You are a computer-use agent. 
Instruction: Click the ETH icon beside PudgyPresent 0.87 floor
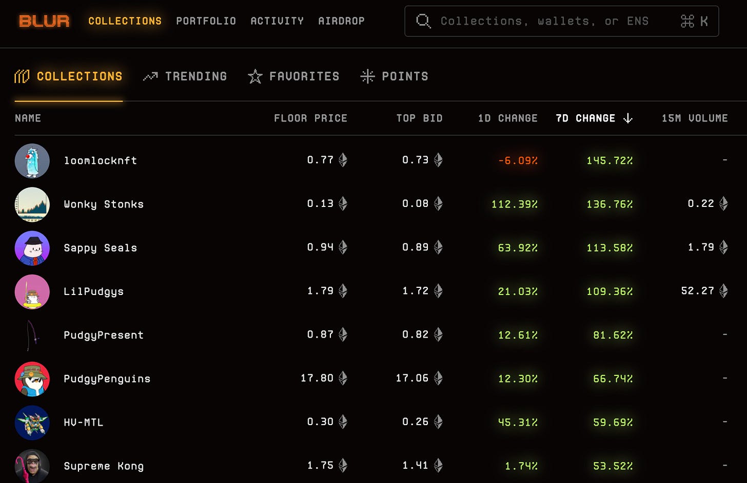pyautogui.click(x=343, y=334)
